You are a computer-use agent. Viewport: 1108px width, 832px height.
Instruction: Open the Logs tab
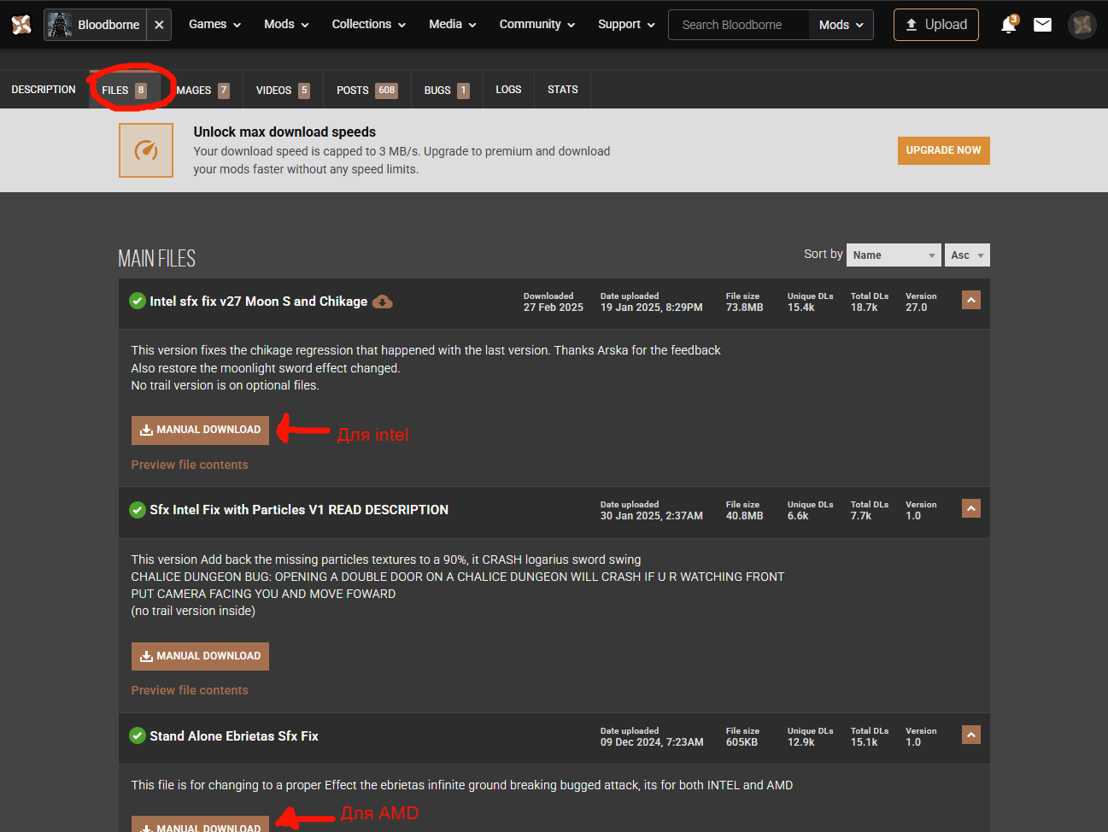point(508,90)
